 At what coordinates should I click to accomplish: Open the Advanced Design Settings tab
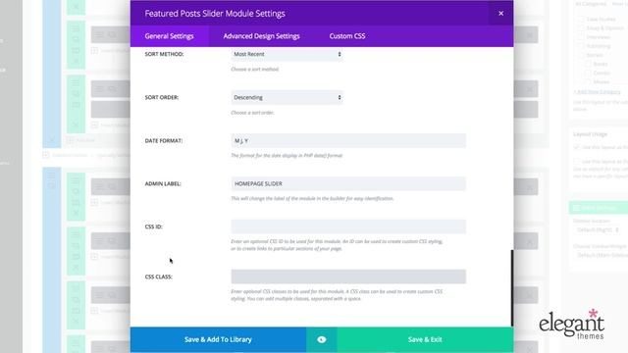pos(261,36)
